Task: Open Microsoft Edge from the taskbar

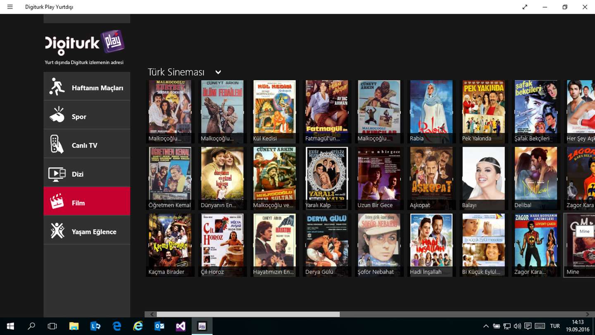Action: click(117, 326)
